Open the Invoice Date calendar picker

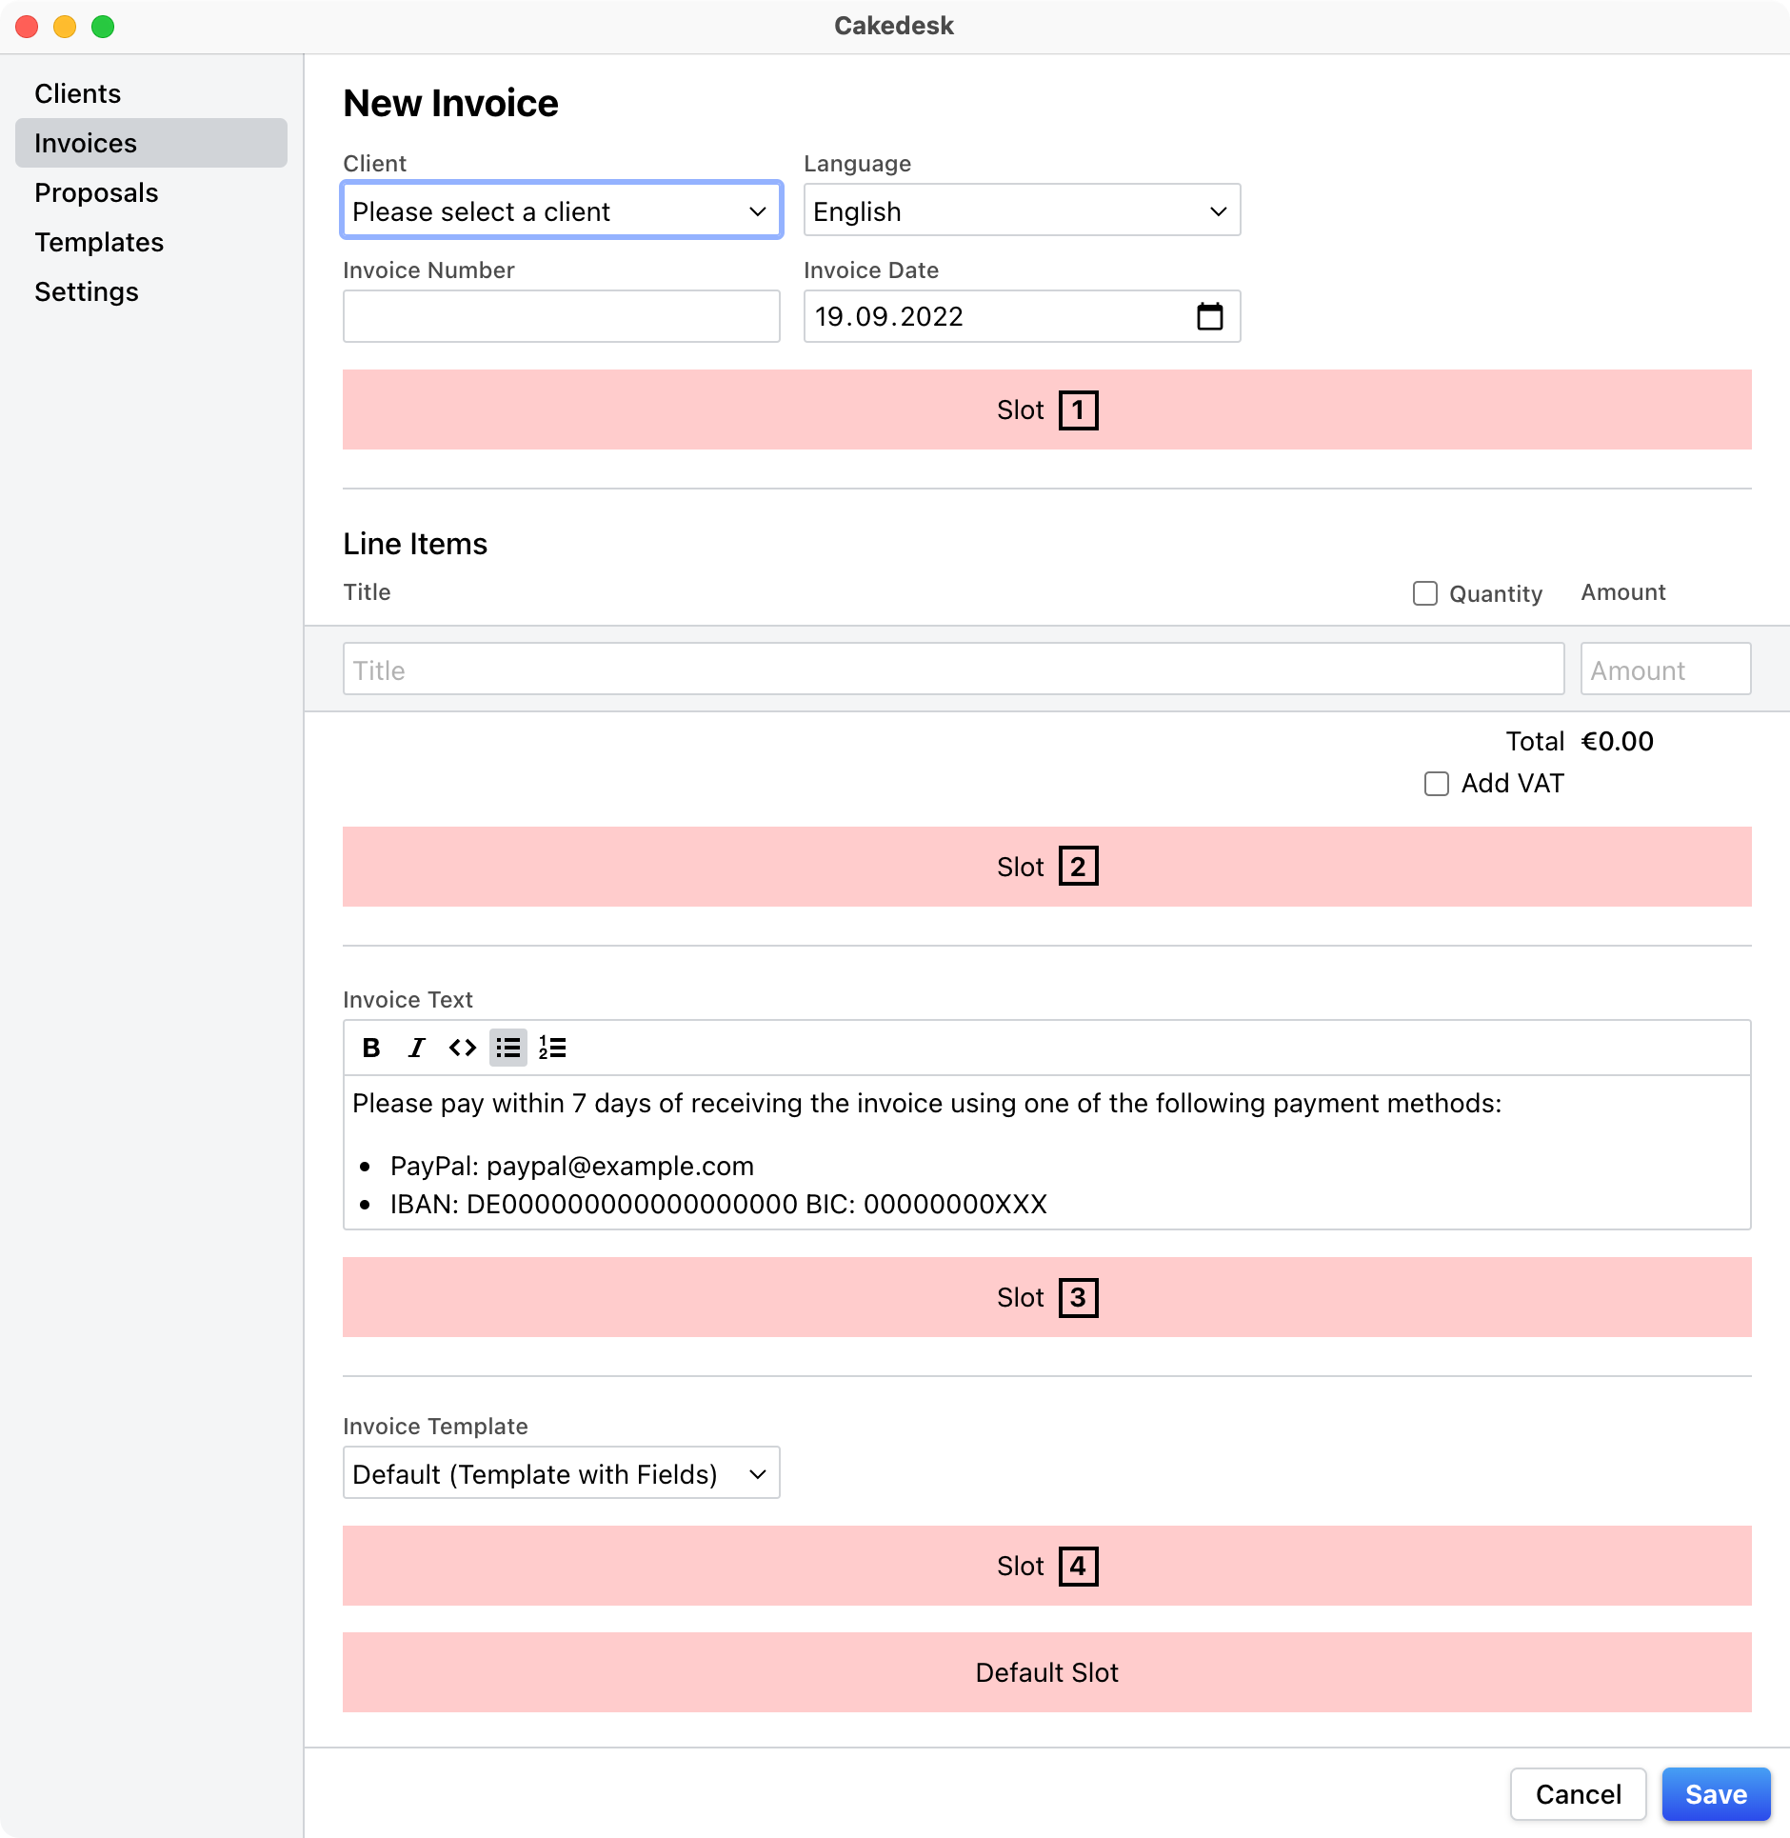click(1209, 316)
